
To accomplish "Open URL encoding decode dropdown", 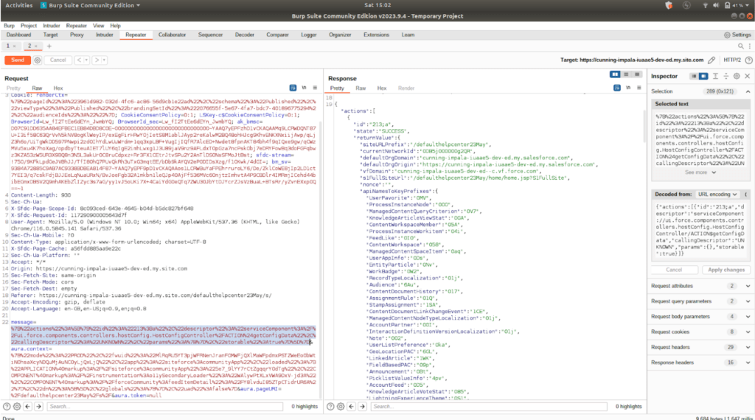I will tap(717, 195).
